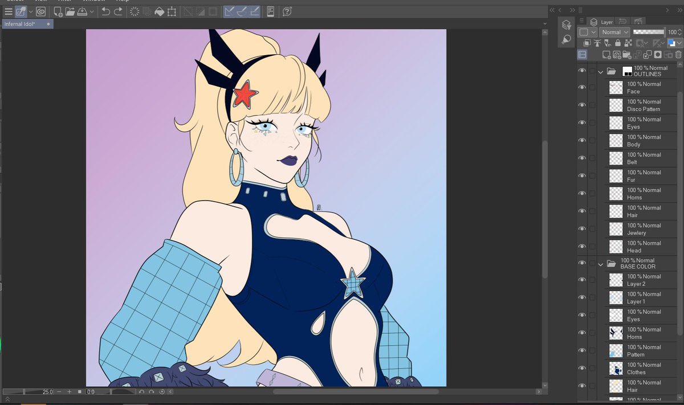
Task: Create a new vector layer
Action: (x=617, y=55)
